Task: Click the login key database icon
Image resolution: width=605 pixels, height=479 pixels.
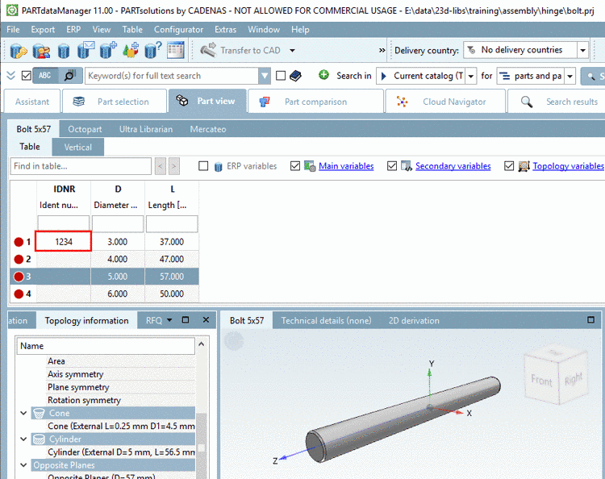Action: coord(18,51)
